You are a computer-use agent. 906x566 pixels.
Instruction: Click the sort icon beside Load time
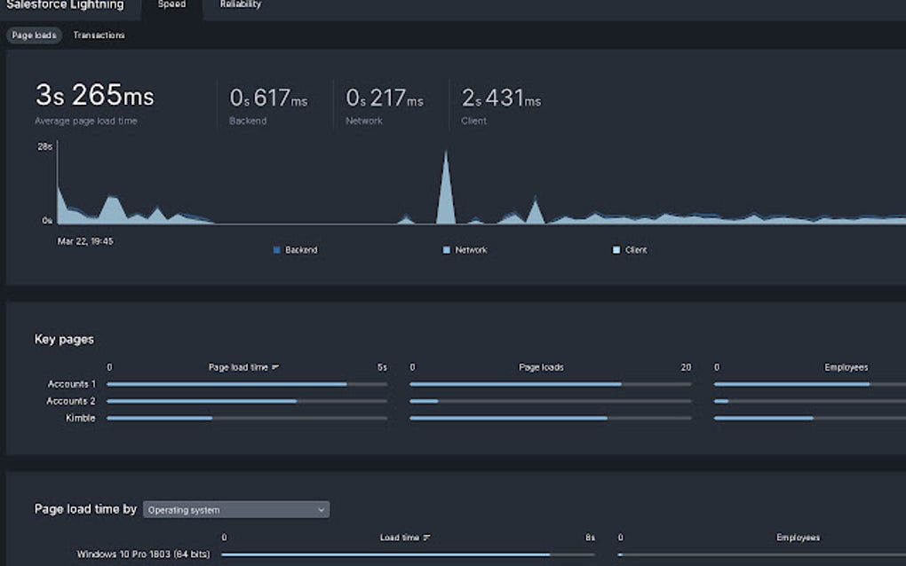pyautogui.click(x=427, y=538)
